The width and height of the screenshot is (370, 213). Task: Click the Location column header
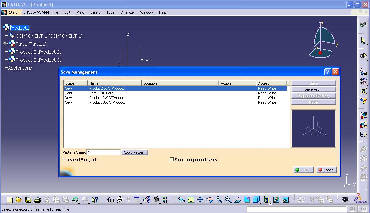(180, 83)
